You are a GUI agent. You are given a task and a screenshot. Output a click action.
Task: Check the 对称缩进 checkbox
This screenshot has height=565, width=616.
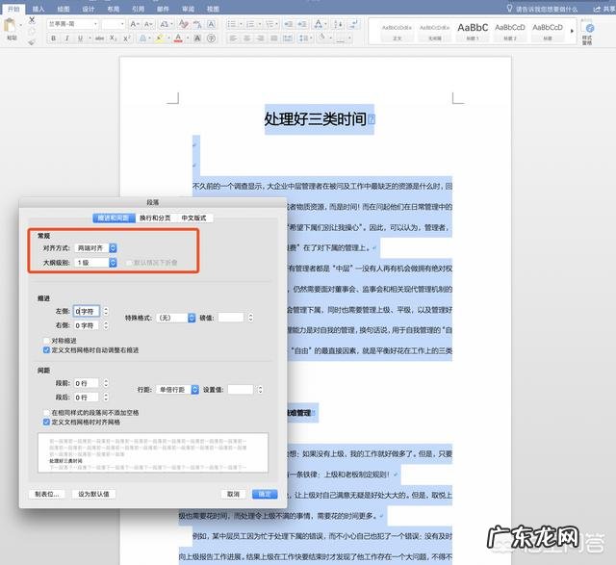coord(46,341)
